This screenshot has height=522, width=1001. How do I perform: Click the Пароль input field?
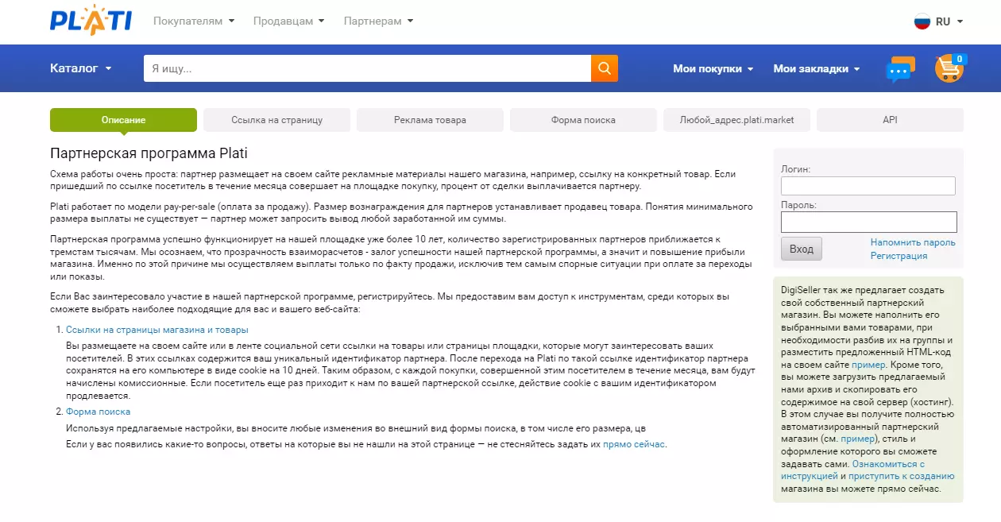pyautogui.click(x=868, y=222)
